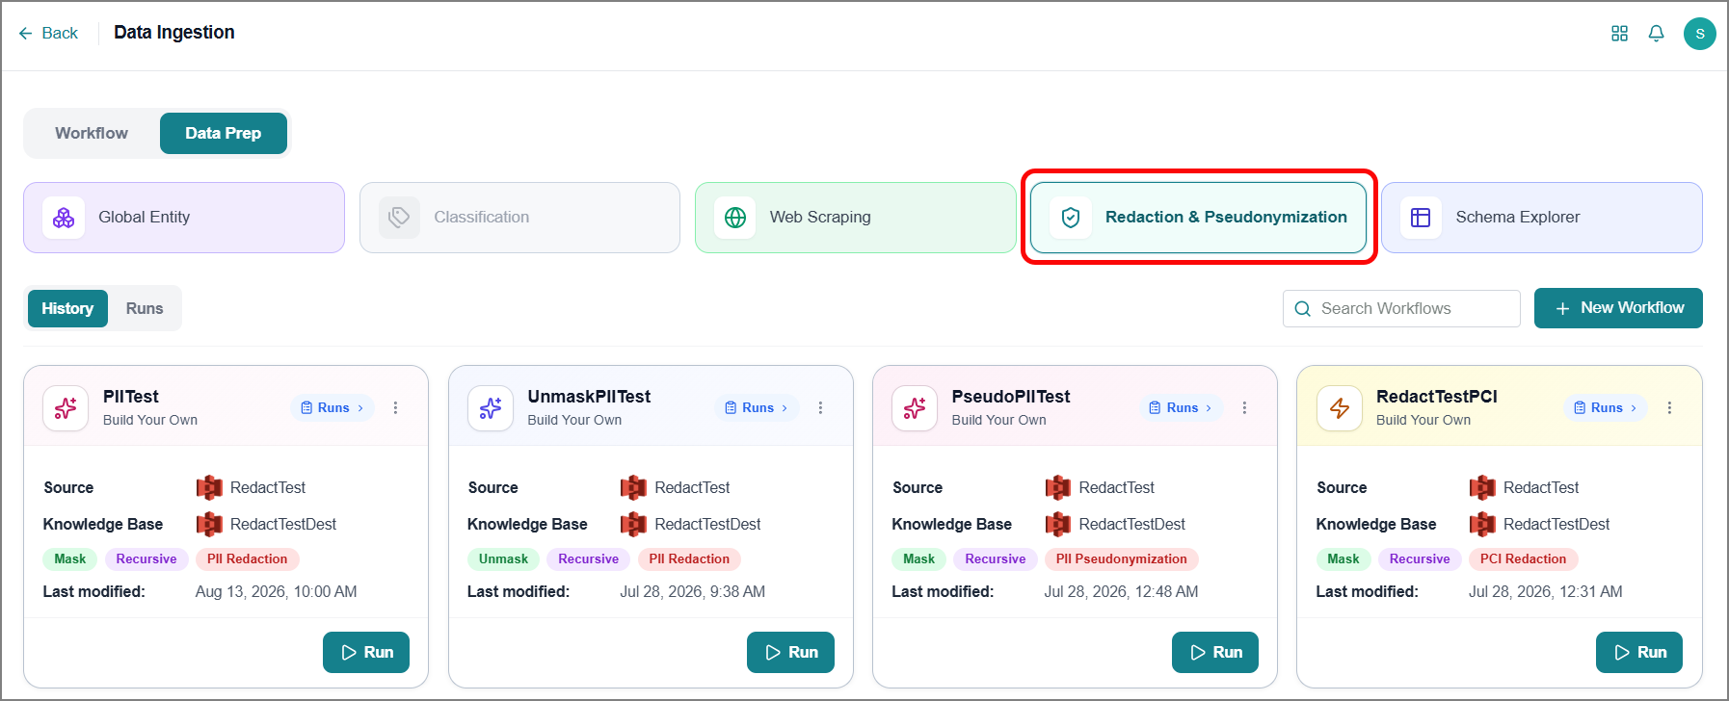Open Runs for UnmaskPIITest card
Image resolution: width=1729 pixels, height=701 pixels.
758,408
